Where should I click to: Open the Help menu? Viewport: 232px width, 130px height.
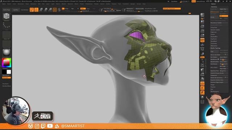click(144, 4)
